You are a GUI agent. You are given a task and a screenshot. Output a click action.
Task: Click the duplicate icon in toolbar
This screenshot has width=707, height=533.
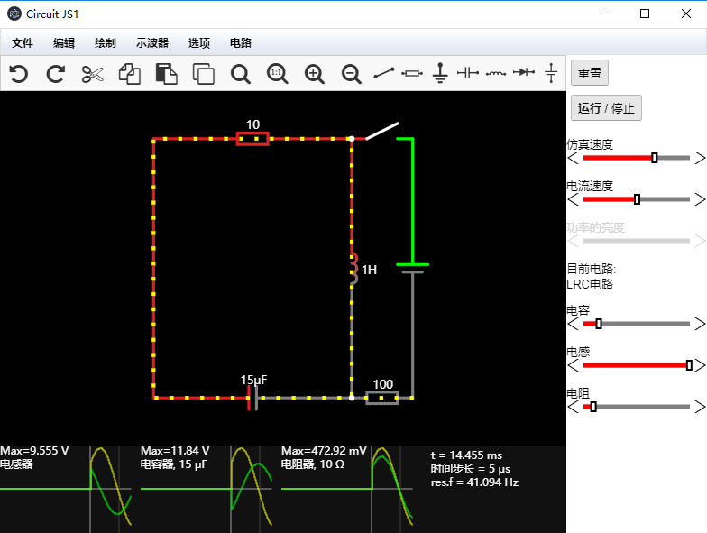tap(204, 74)
